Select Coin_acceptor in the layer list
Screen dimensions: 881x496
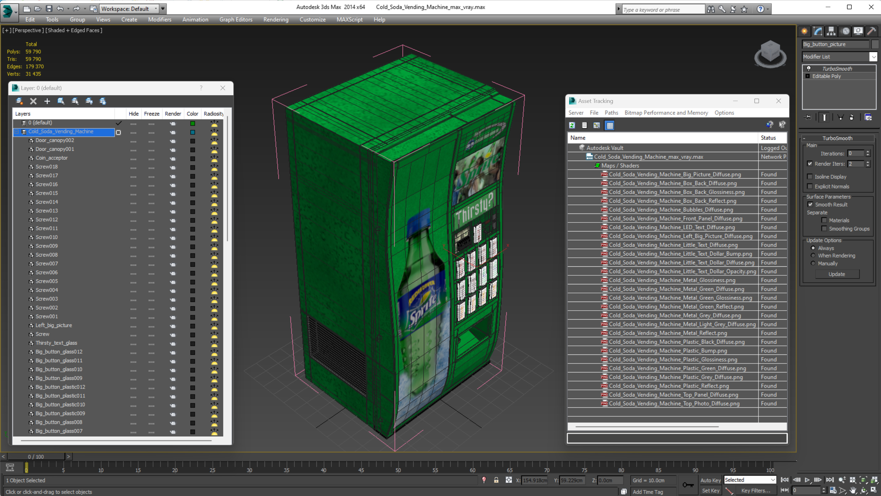point(52,158)
